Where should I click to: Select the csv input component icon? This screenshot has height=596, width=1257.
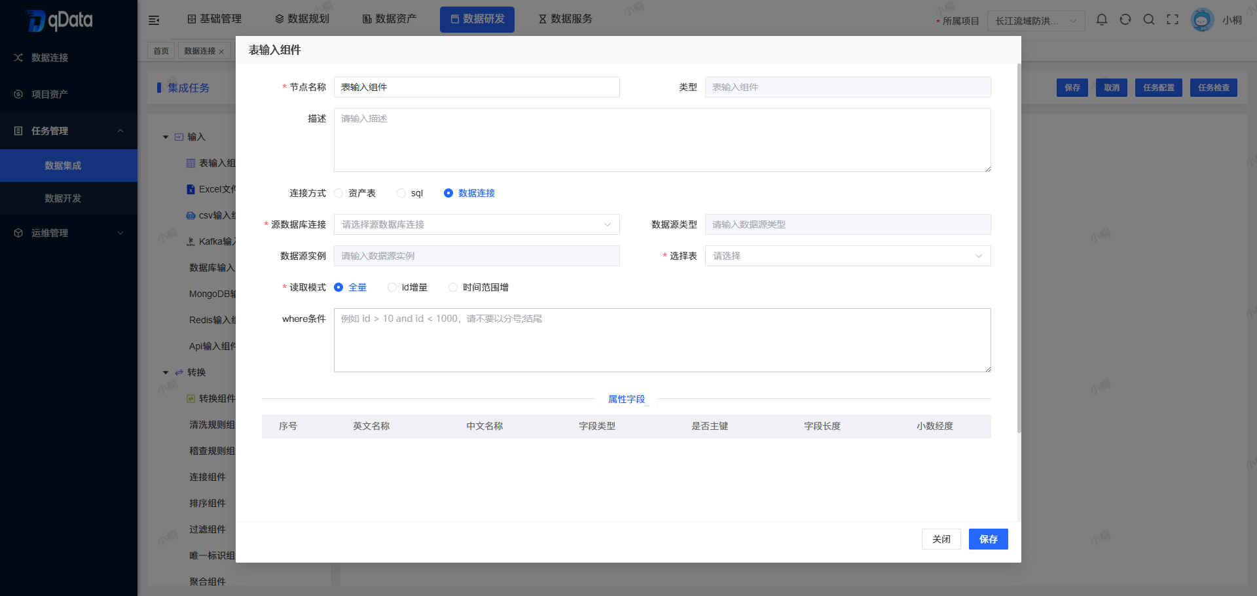(x=191, y=215)
